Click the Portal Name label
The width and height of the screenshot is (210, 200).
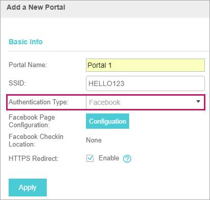click(28, 65)
